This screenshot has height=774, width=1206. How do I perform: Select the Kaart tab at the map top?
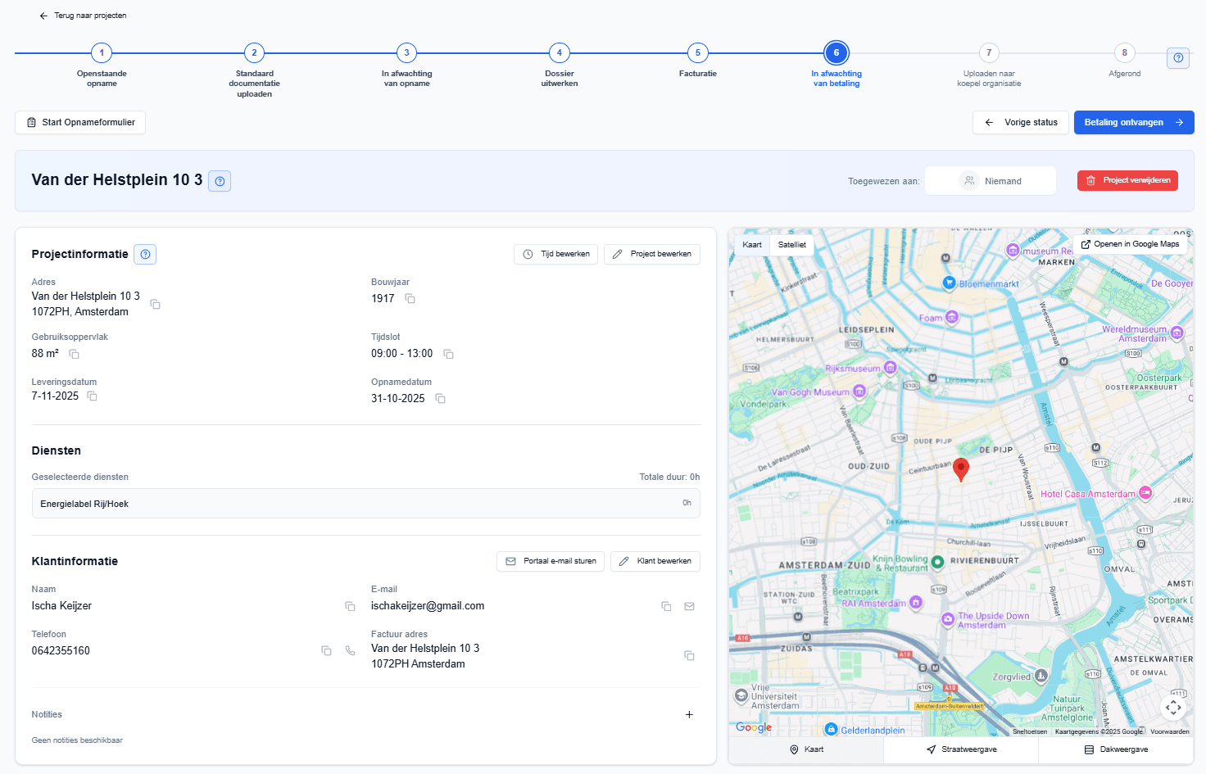[751, 244]
